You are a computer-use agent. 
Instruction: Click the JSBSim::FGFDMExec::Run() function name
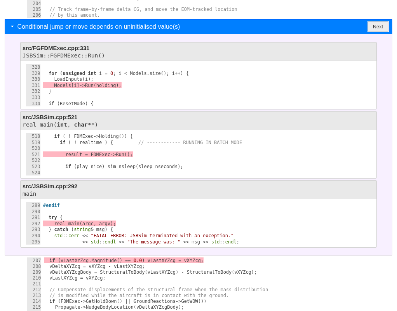click(x=64, y=56)
